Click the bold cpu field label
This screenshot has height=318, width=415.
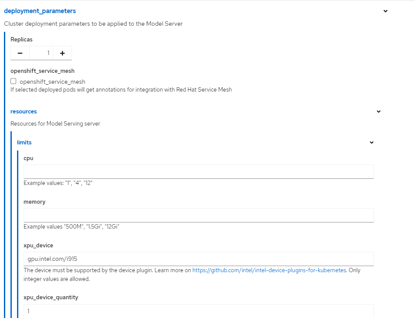(x=28, y=158)
